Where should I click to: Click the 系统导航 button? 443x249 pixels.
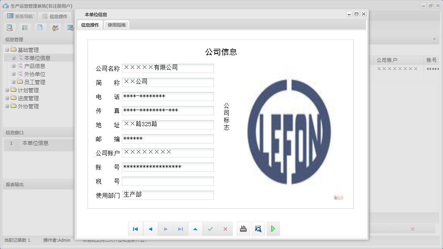coord(20,16)
